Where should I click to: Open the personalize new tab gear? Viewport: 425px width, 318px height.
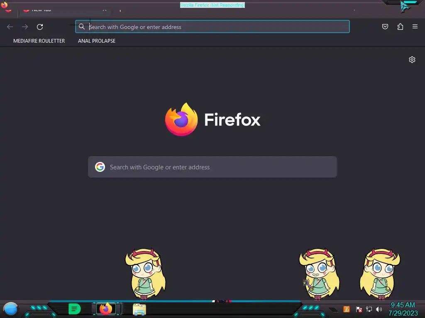(412, 60)
